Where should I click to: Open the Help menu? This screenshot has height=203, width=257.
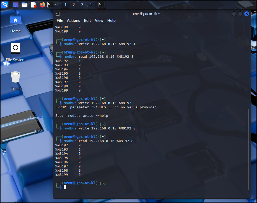click(111, 20)
